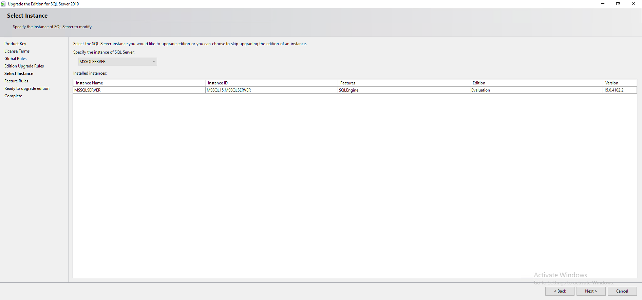Sort by Version column header
642x300 pixels.
coord(620,83)
